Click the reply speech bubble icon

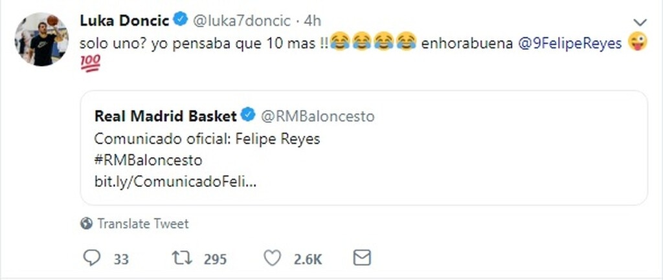[x=93, y=259]
